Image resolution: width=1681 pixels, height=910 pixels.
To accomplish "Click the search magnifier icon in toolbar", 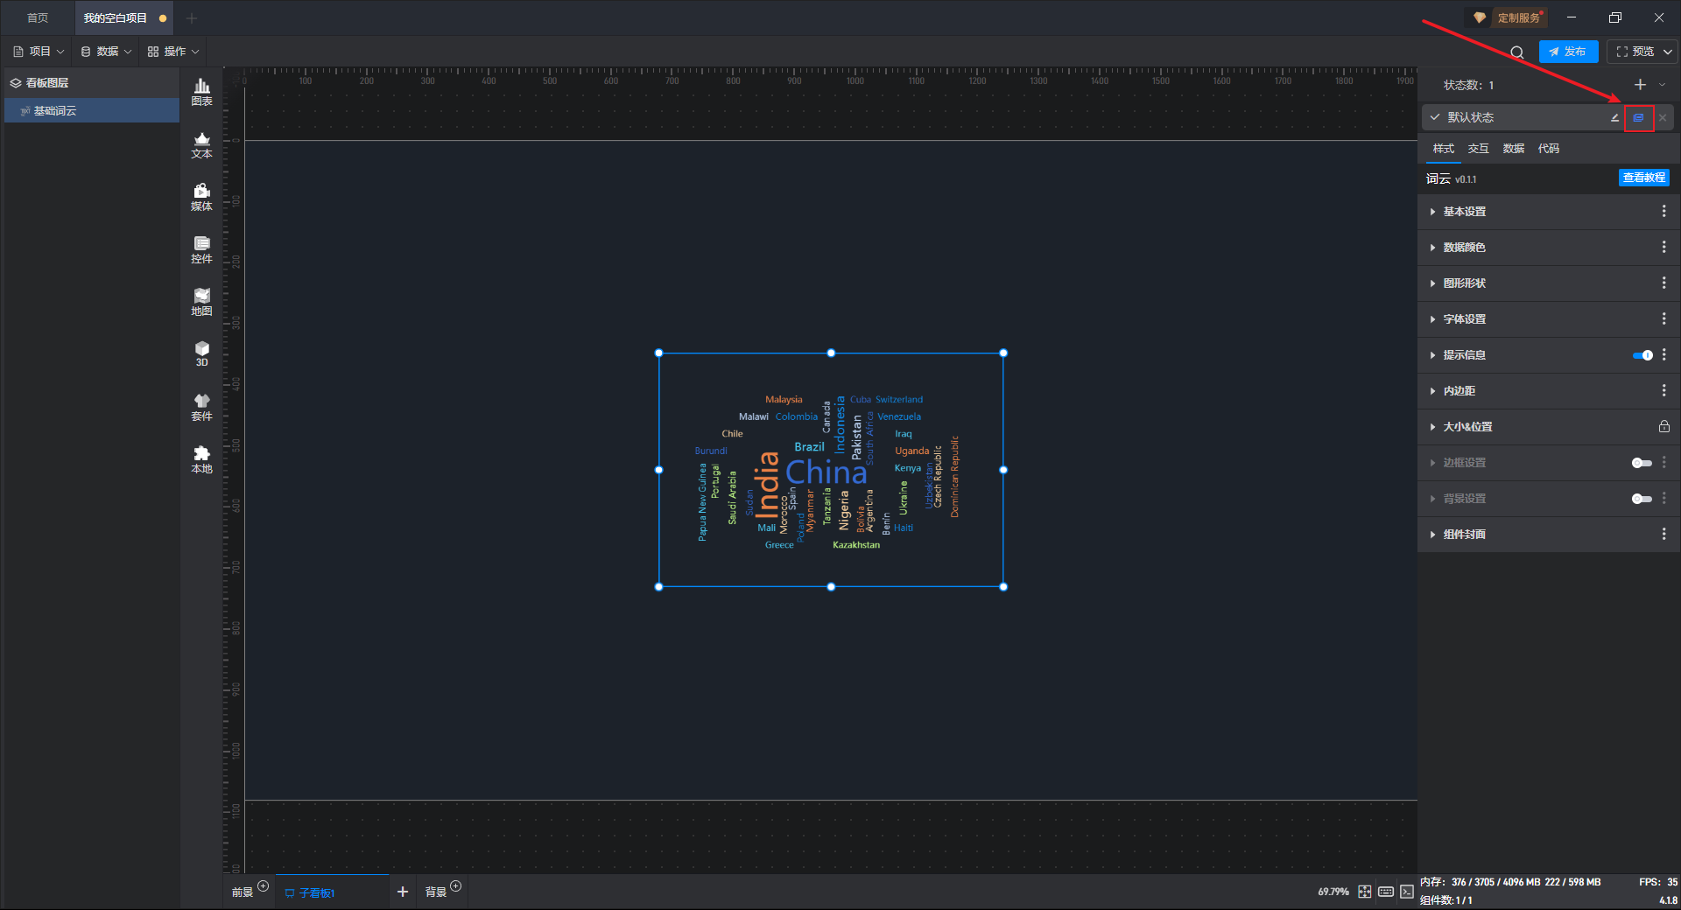I will [1516, 52].
